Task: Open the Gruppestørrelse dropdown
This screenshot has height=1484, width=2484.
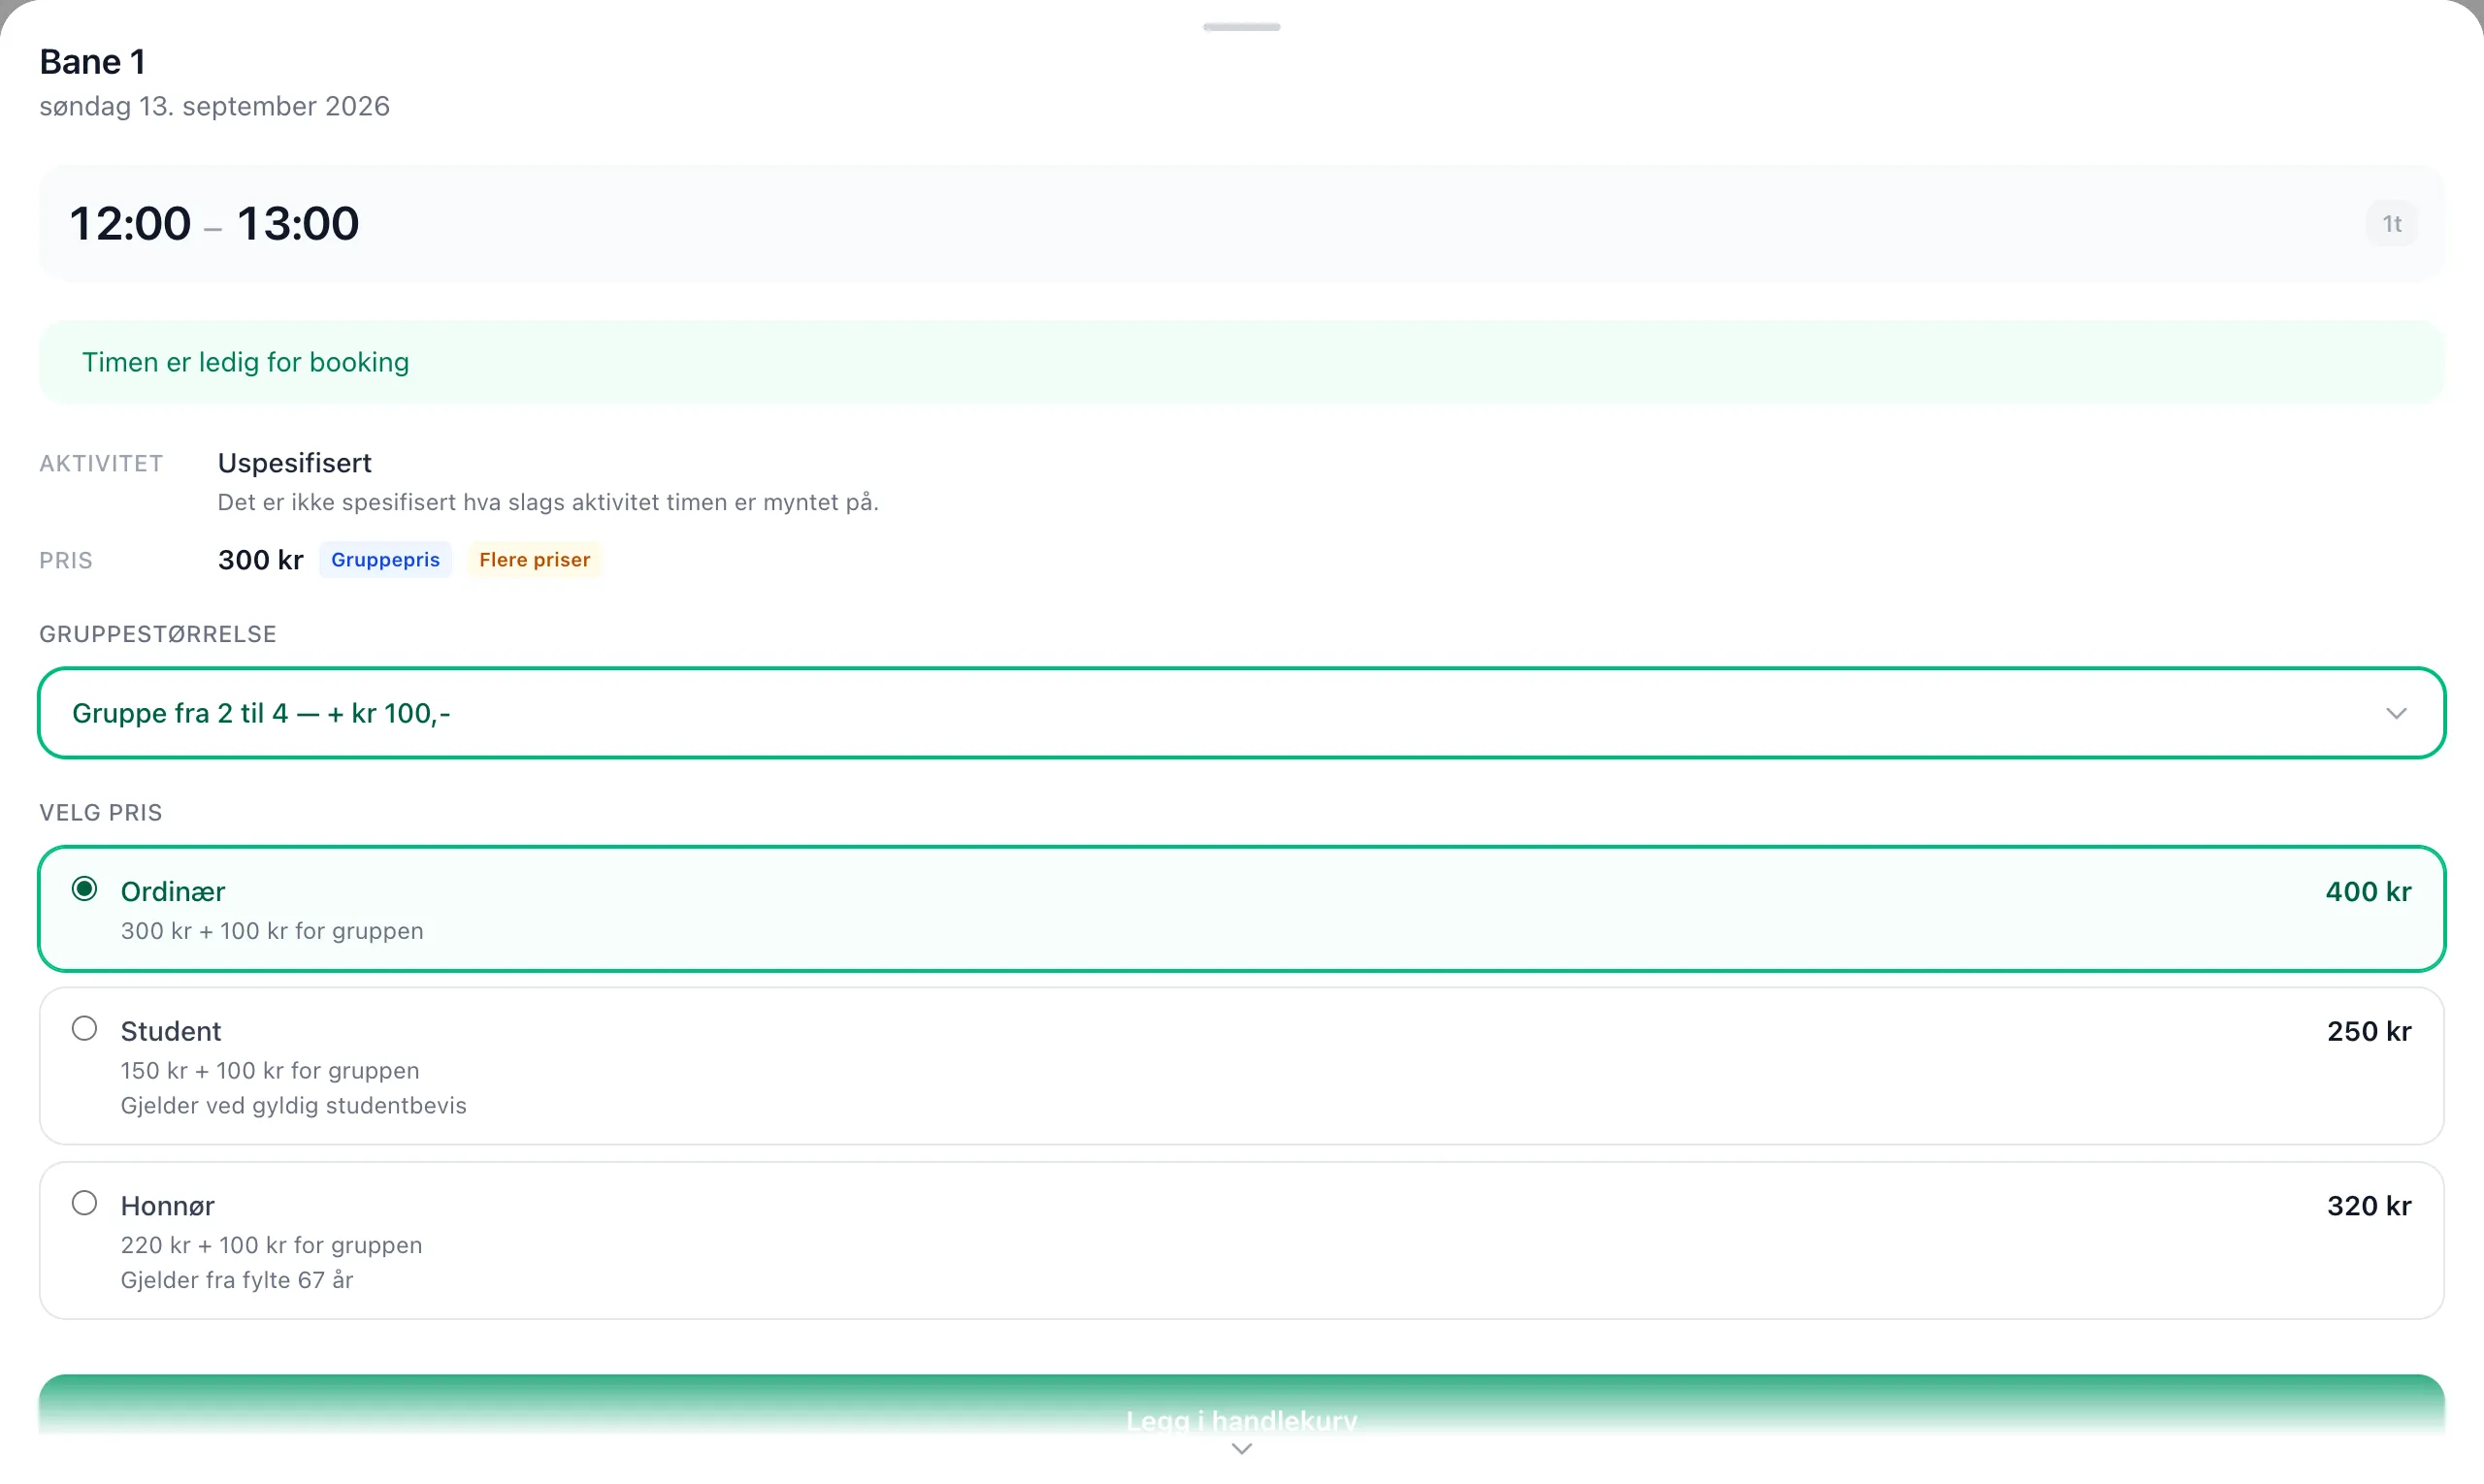Action: [1241, 713]
